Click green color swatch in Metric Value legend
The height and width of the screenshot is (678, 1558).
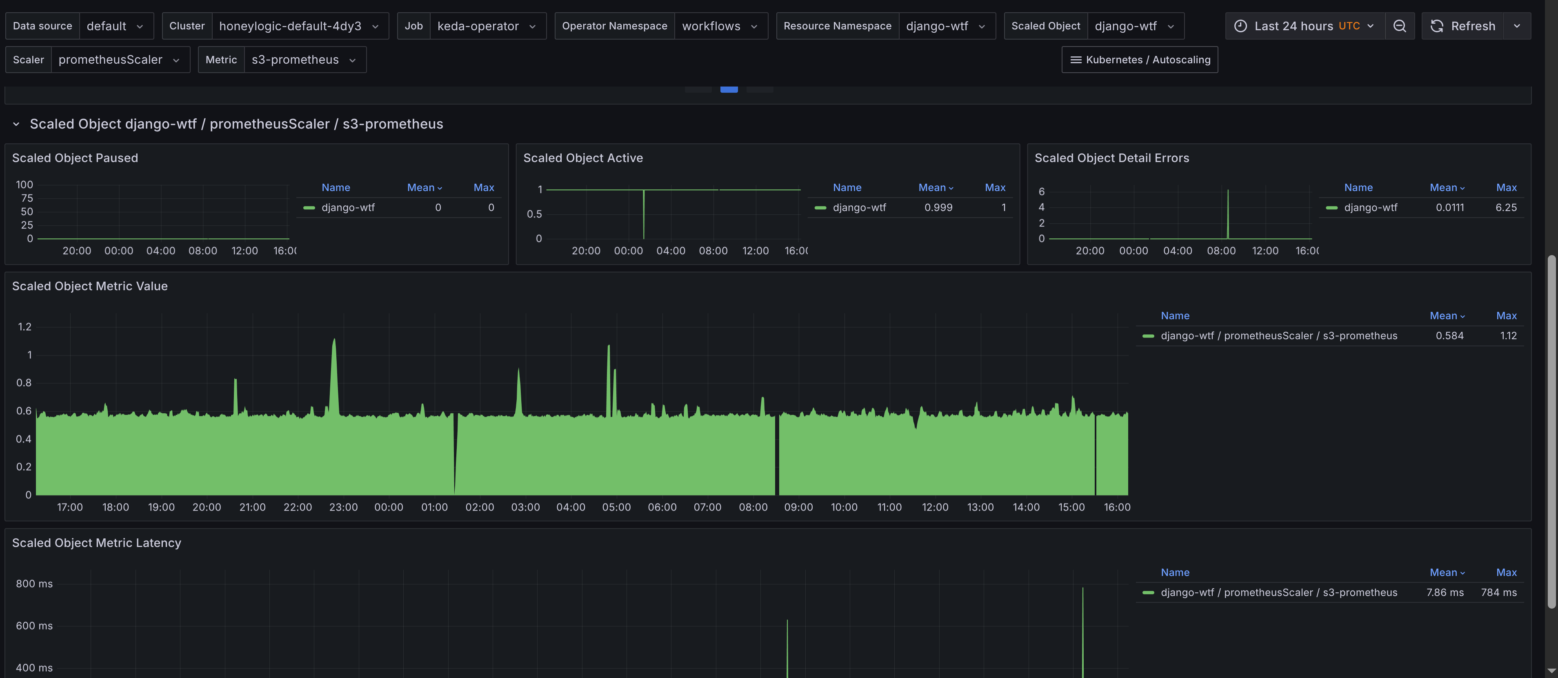point(1148,336)
